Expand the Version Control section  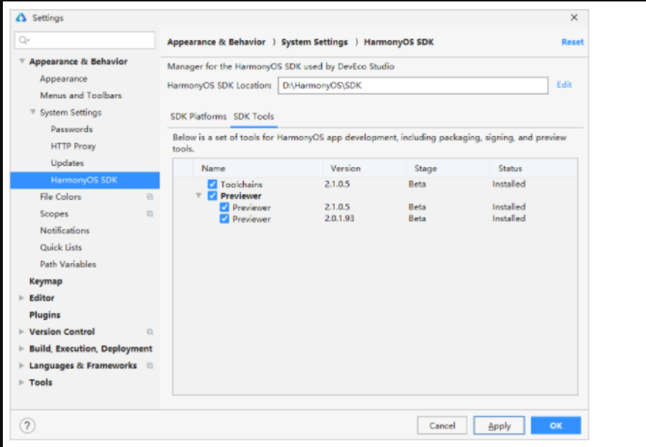(x=22, y=332)
